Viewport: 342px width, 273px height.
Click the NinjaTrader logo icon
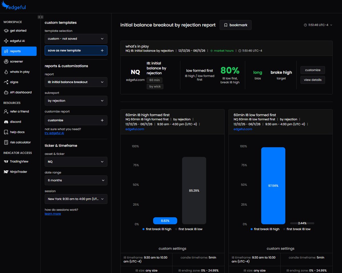(x=6, y=172)
